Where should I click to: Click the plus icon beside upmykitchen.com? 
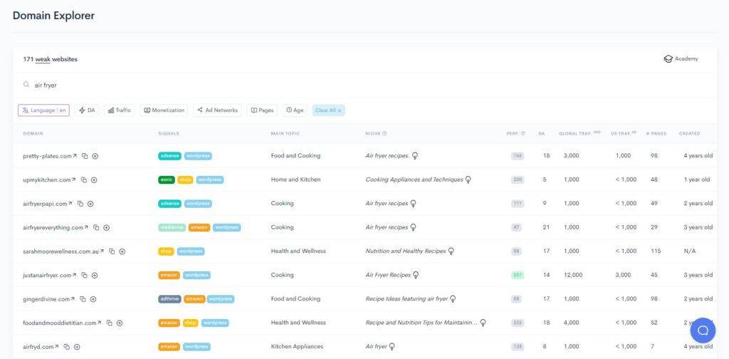click(x=94, y=180)
